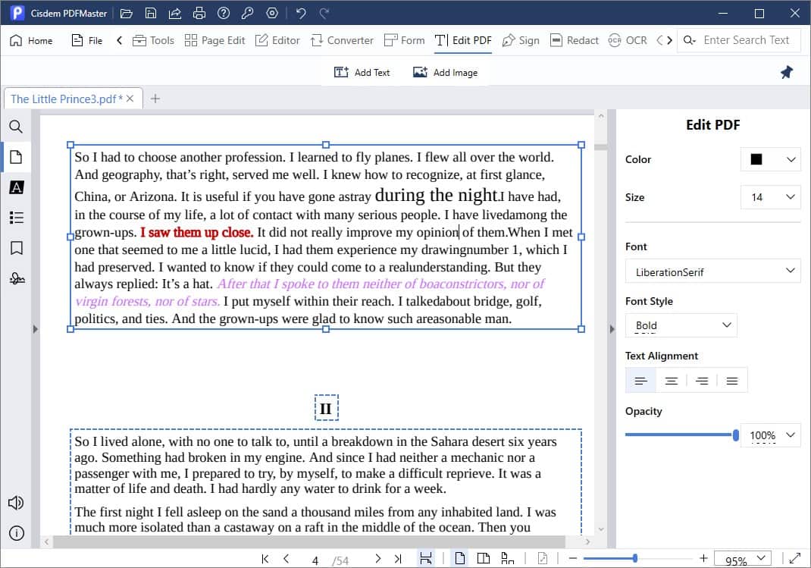Click the Print icon in the title bar

pos(199,13)
